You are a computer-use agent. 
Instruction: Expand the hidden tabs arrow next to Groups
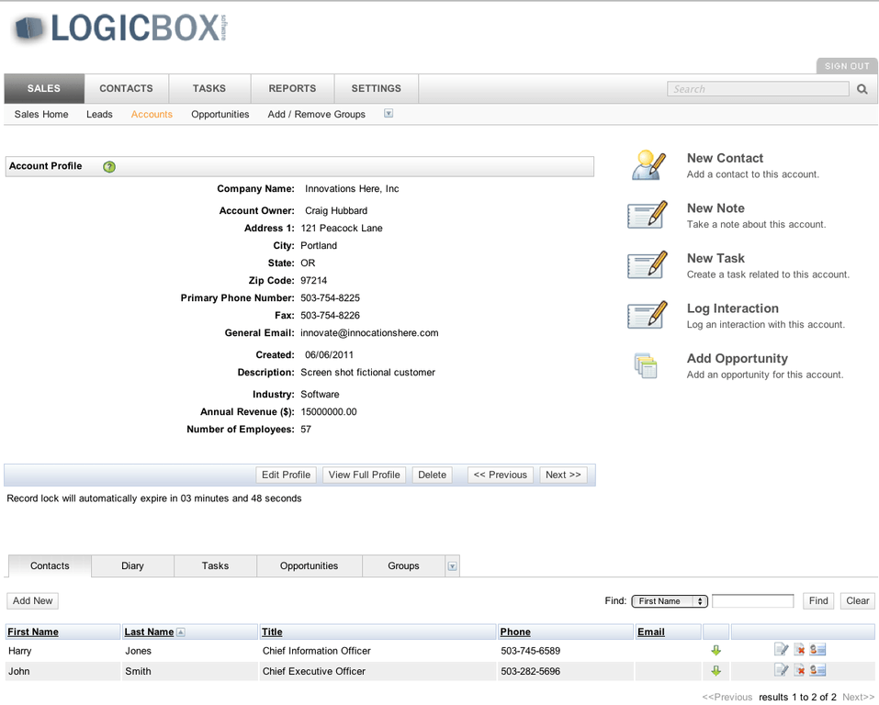(x=452, y=566)
